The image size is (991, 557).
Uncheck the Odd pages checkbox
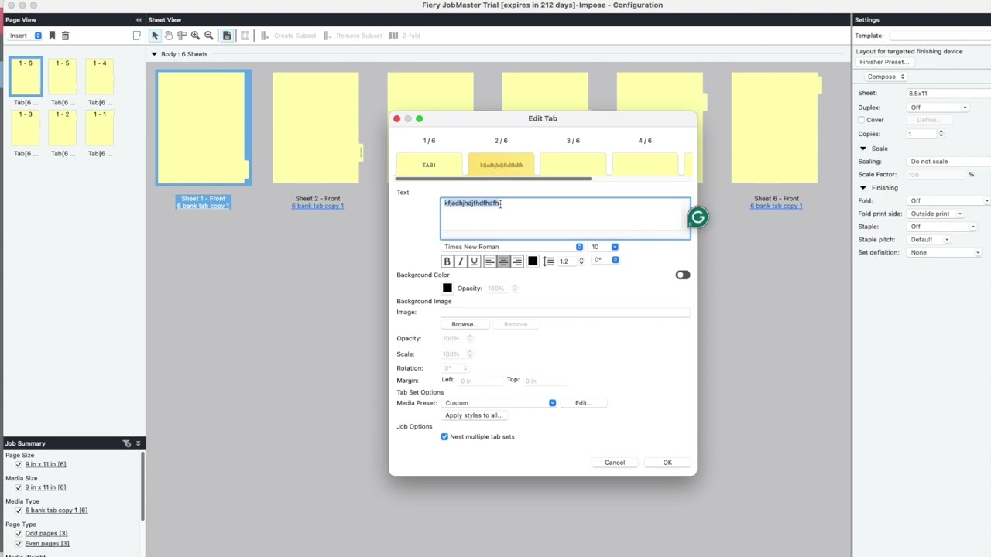(19, 534)
